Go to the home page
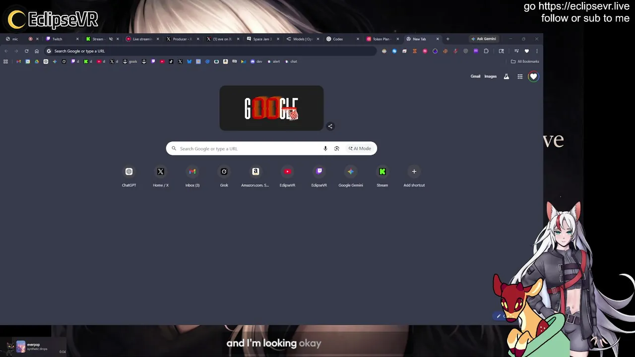635x357 pixels. [37, 51]
